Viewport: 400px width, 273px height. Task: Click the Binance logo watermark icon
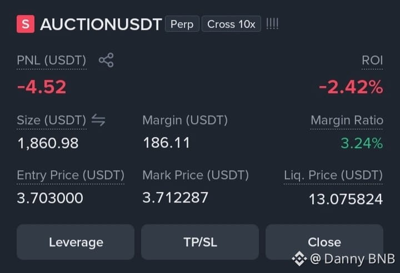(x=299, y=259)
